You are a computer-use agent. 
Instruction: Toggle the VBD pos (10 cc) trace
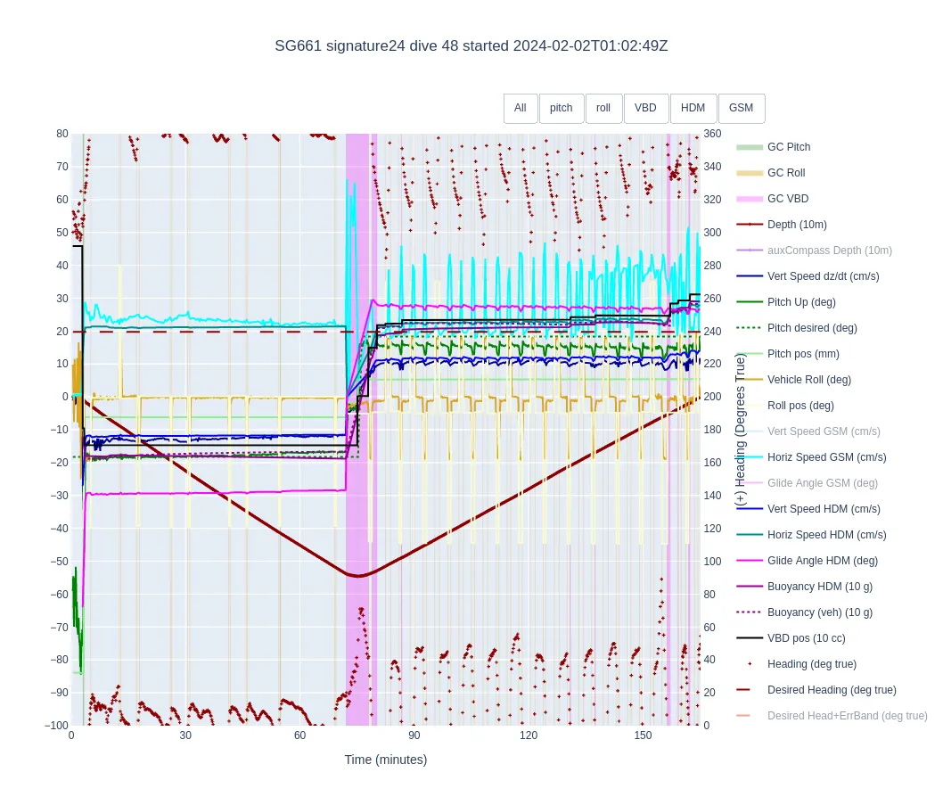coord(806,638)
